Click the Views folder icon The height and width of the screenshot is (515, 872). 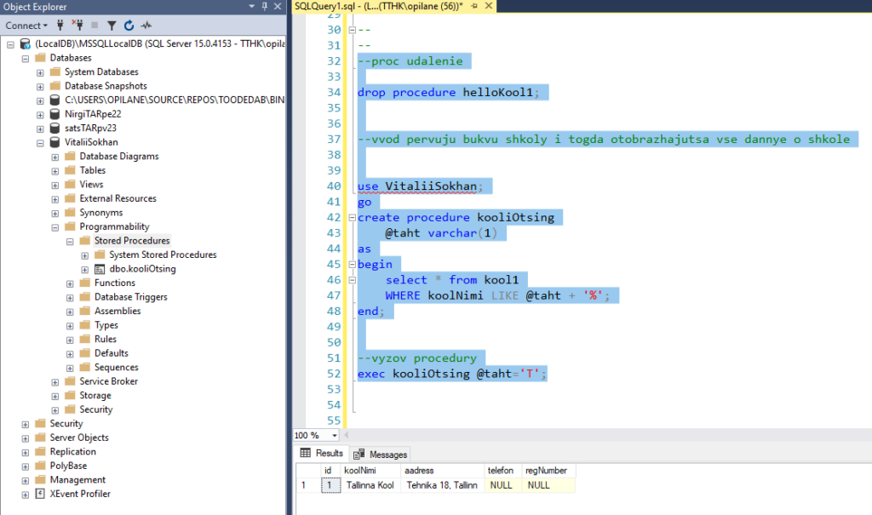[x=70, y=184]
